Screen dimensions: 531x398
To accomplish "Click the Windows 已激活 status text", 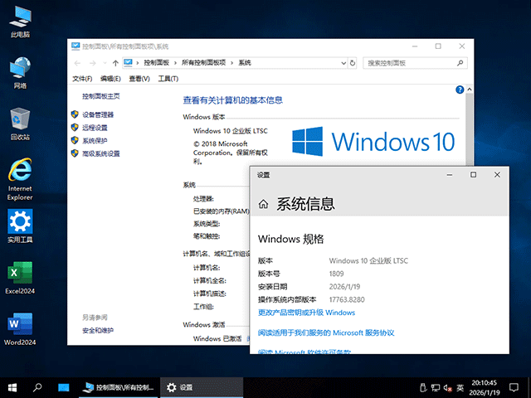I will 217,338.
